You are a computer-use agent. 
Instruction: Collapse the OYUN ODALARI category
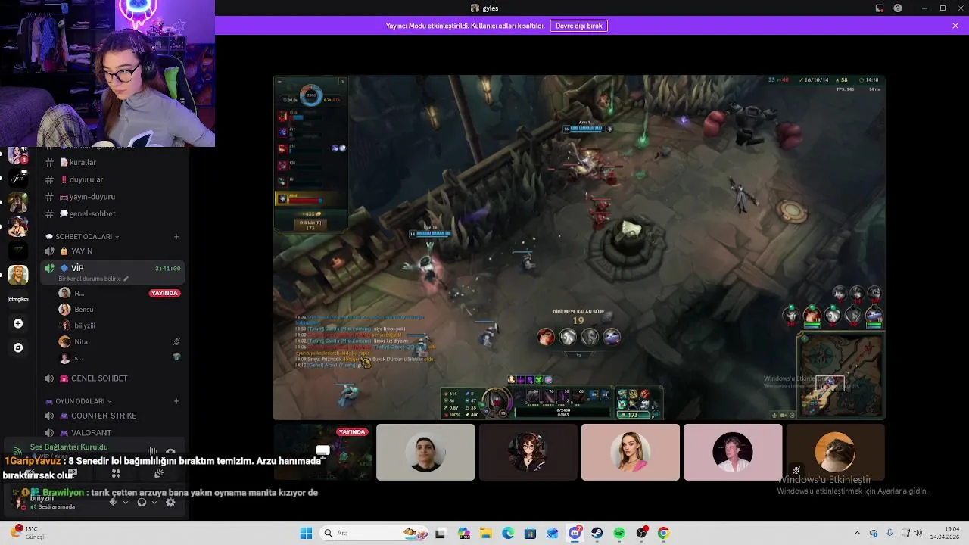(x=79, y=401)
